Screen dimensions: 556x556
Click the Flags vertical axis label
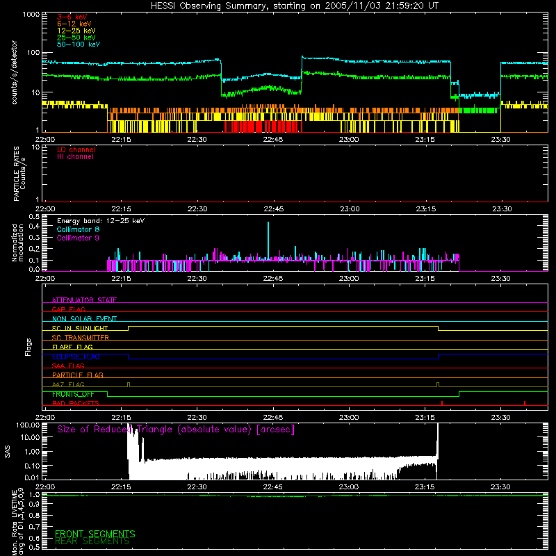(28, 347)
